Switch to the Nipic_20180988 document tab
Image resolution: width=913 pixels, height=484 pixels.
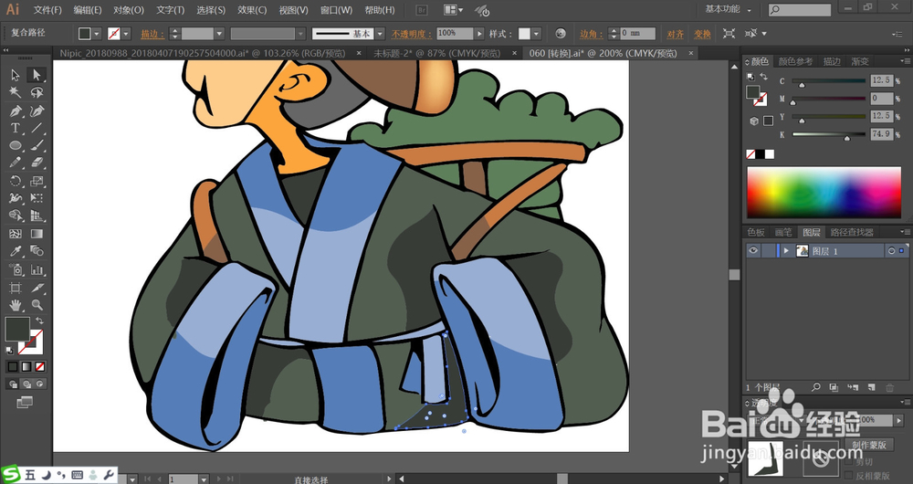coord(202,53)
